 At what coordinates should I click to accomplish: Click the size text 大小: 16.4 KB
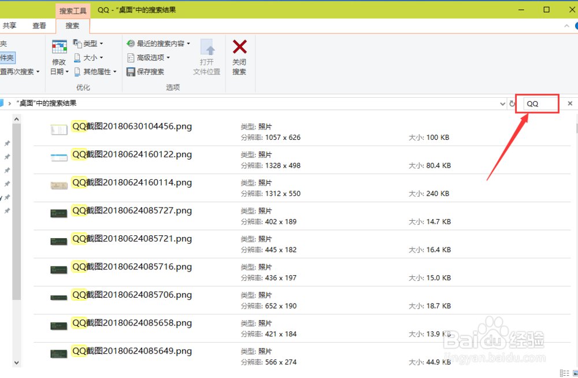(x=429, y=250)
